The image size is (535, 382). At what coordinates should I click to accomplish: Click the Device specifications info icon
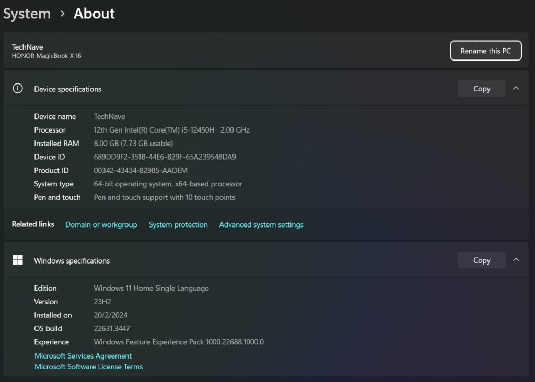click(x=18, y=89)
